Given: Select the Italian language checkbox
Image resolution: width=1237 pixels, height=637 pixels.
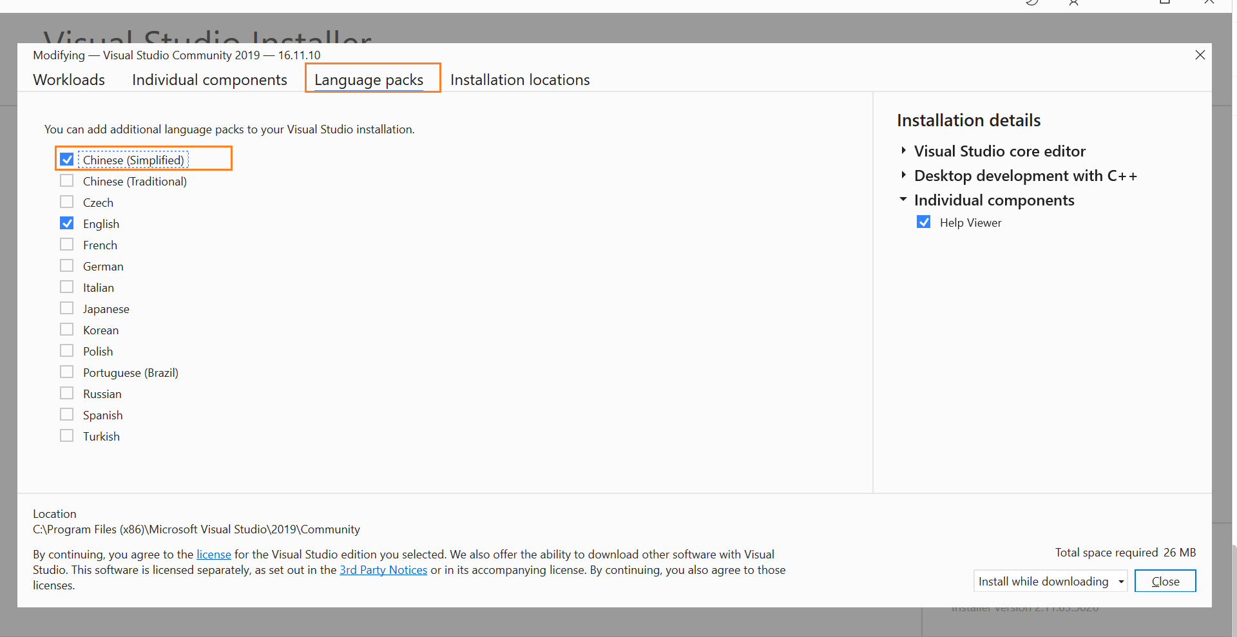Looking at the screenshot, I should [x=67, y=287].
